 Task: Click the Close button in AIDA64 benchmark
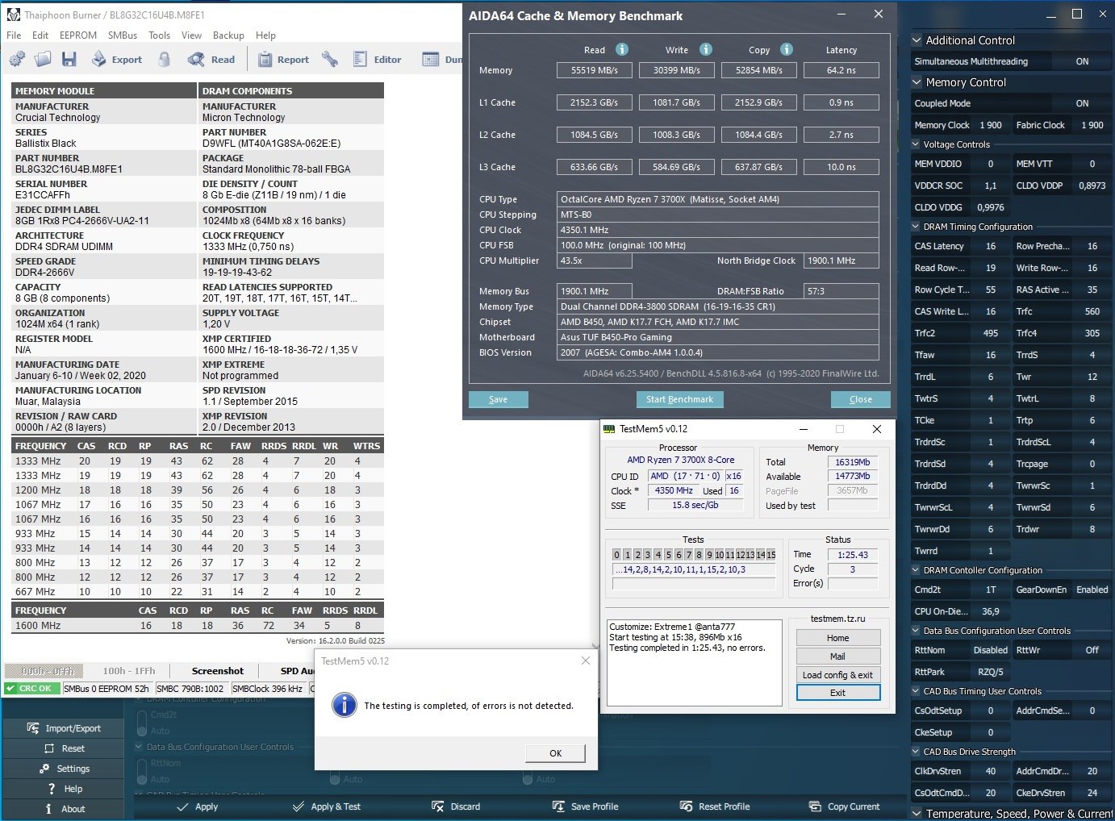pos(861,399)
